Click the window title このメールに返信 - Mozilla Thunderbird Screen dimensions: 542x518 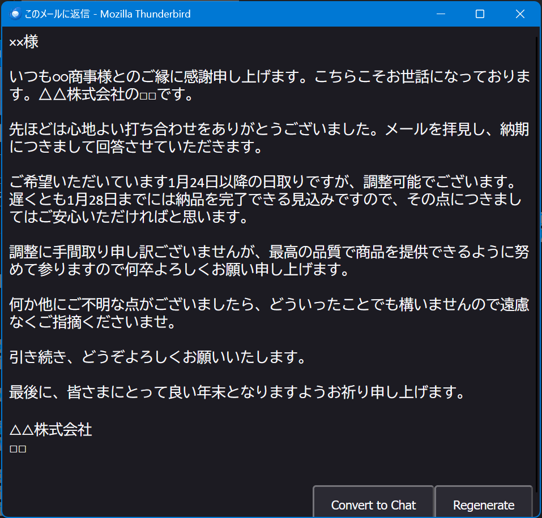tap(108, 14)
